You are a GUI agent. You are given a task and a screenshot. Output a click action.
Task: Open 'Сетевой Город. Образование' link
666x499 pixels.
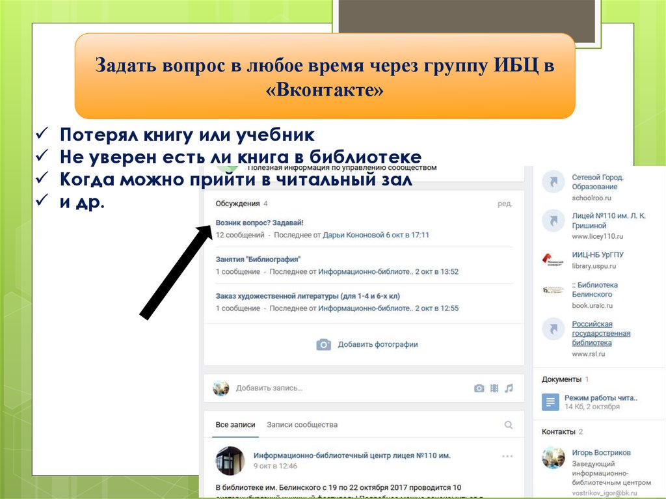(597, 182)
